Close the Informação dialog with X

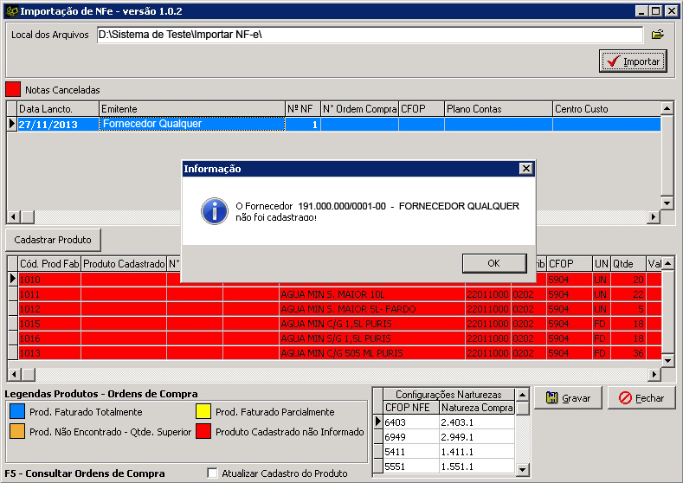pyautogui.click(x=525, y=169)
